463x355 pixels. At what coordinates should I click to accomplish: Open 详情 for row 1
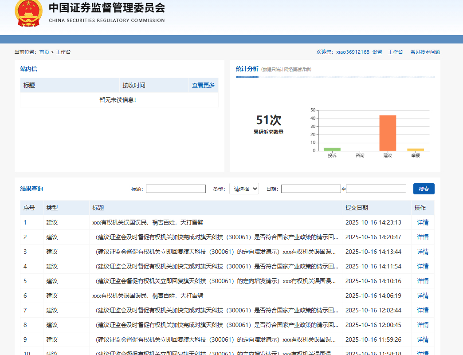[x=423, y=222]
